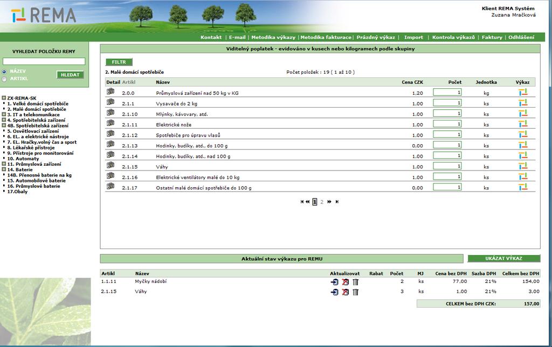The width and height of the screenshot is (552, 347).
Task: Expand the 4B. Spotřebitelská zařízení node
Action: click(x=4, y=125)
